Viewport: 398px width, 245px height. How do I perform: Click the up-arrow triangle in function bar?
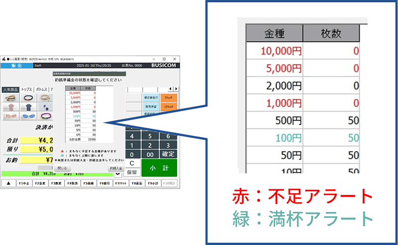pos(8,183)
